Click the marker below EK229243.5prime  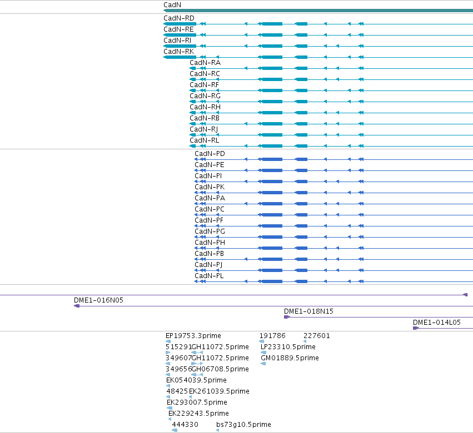tap(170, 419)
